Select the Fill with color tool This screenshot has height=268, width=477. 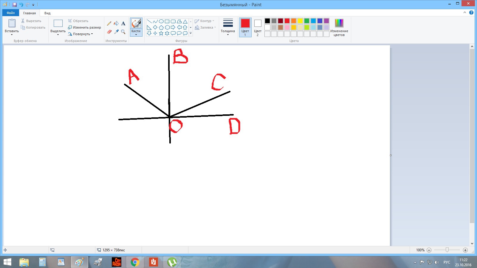click(116, 23)
